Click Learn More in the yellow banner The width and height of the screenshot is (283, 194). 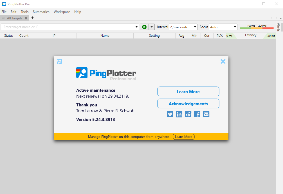183,137
